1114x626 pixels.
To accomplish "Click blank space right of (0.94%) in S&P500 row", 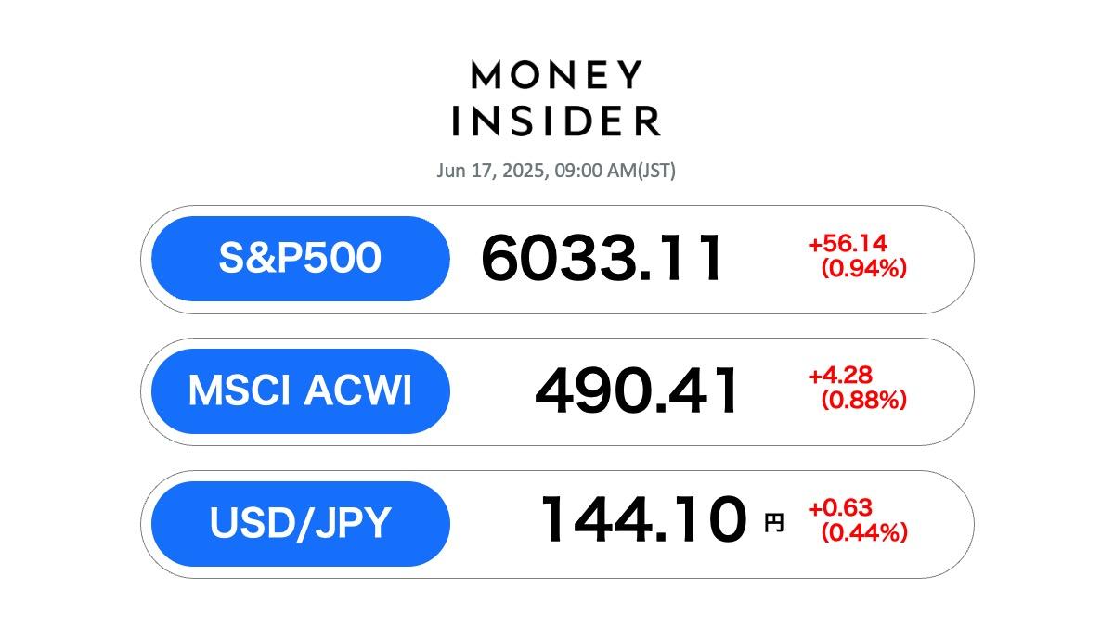I will point(939,260).
